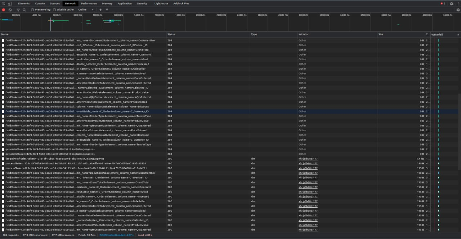Screen dimensions: 461x239
Task: Click file icon of process request id=53824
Action: pos(3,163)
